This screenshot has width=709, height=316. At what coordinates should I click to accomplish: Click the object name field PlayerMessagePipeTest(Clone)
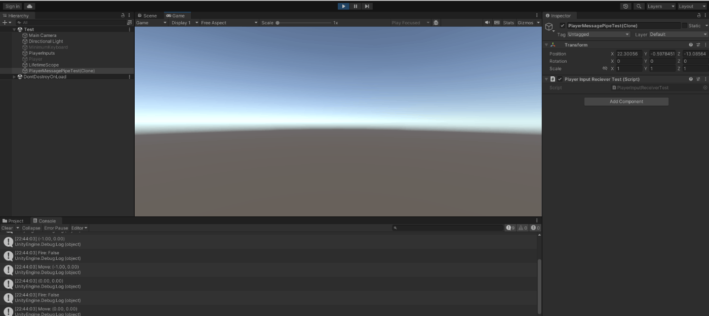click(624, 26)
